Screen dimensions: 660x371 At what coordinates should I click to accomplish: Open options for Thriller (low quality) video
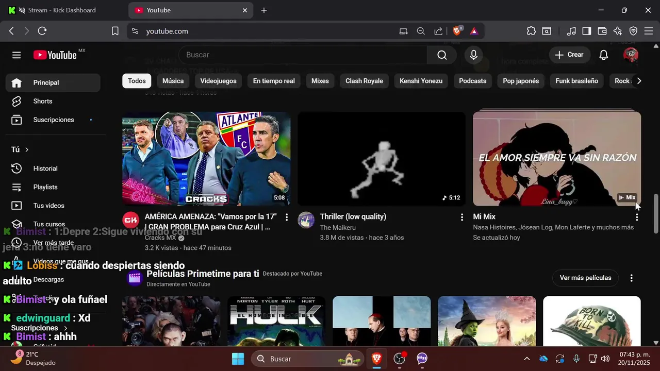(x=462, y=217)
